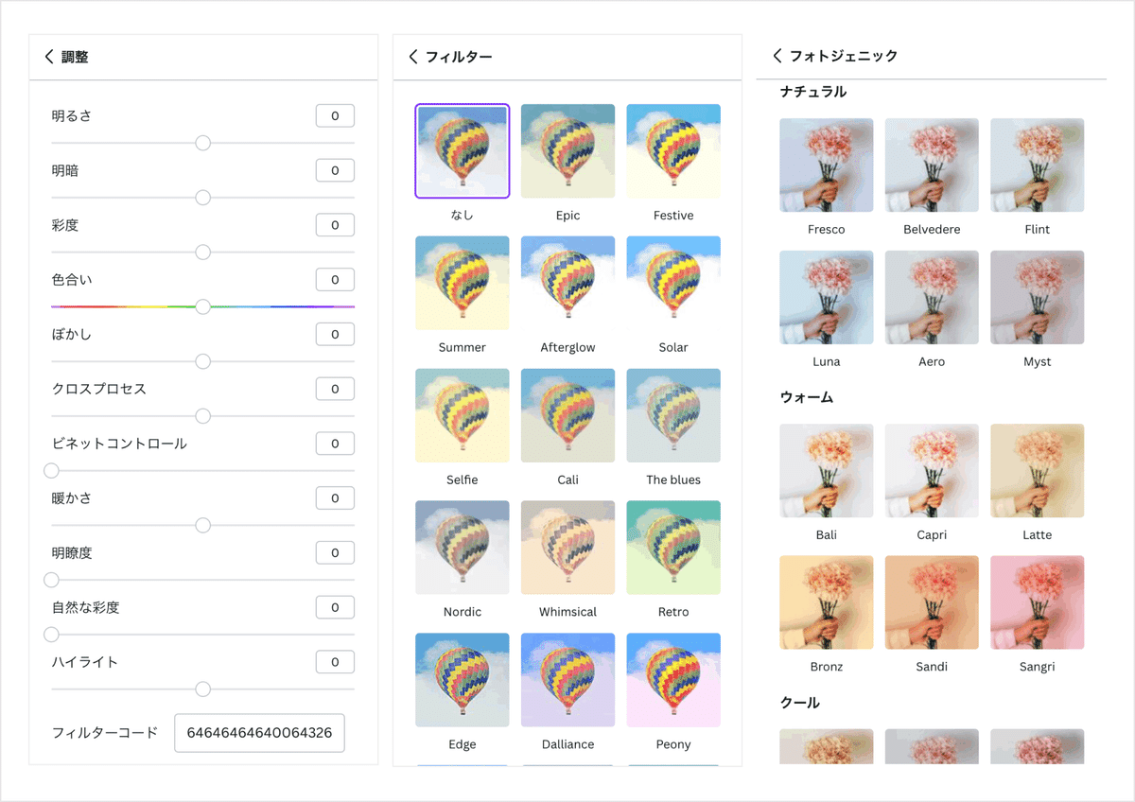This screenshot has height=802, width=1135.
Task: Click the ハイライト slider handle
Action: click(x=202, y=689)
